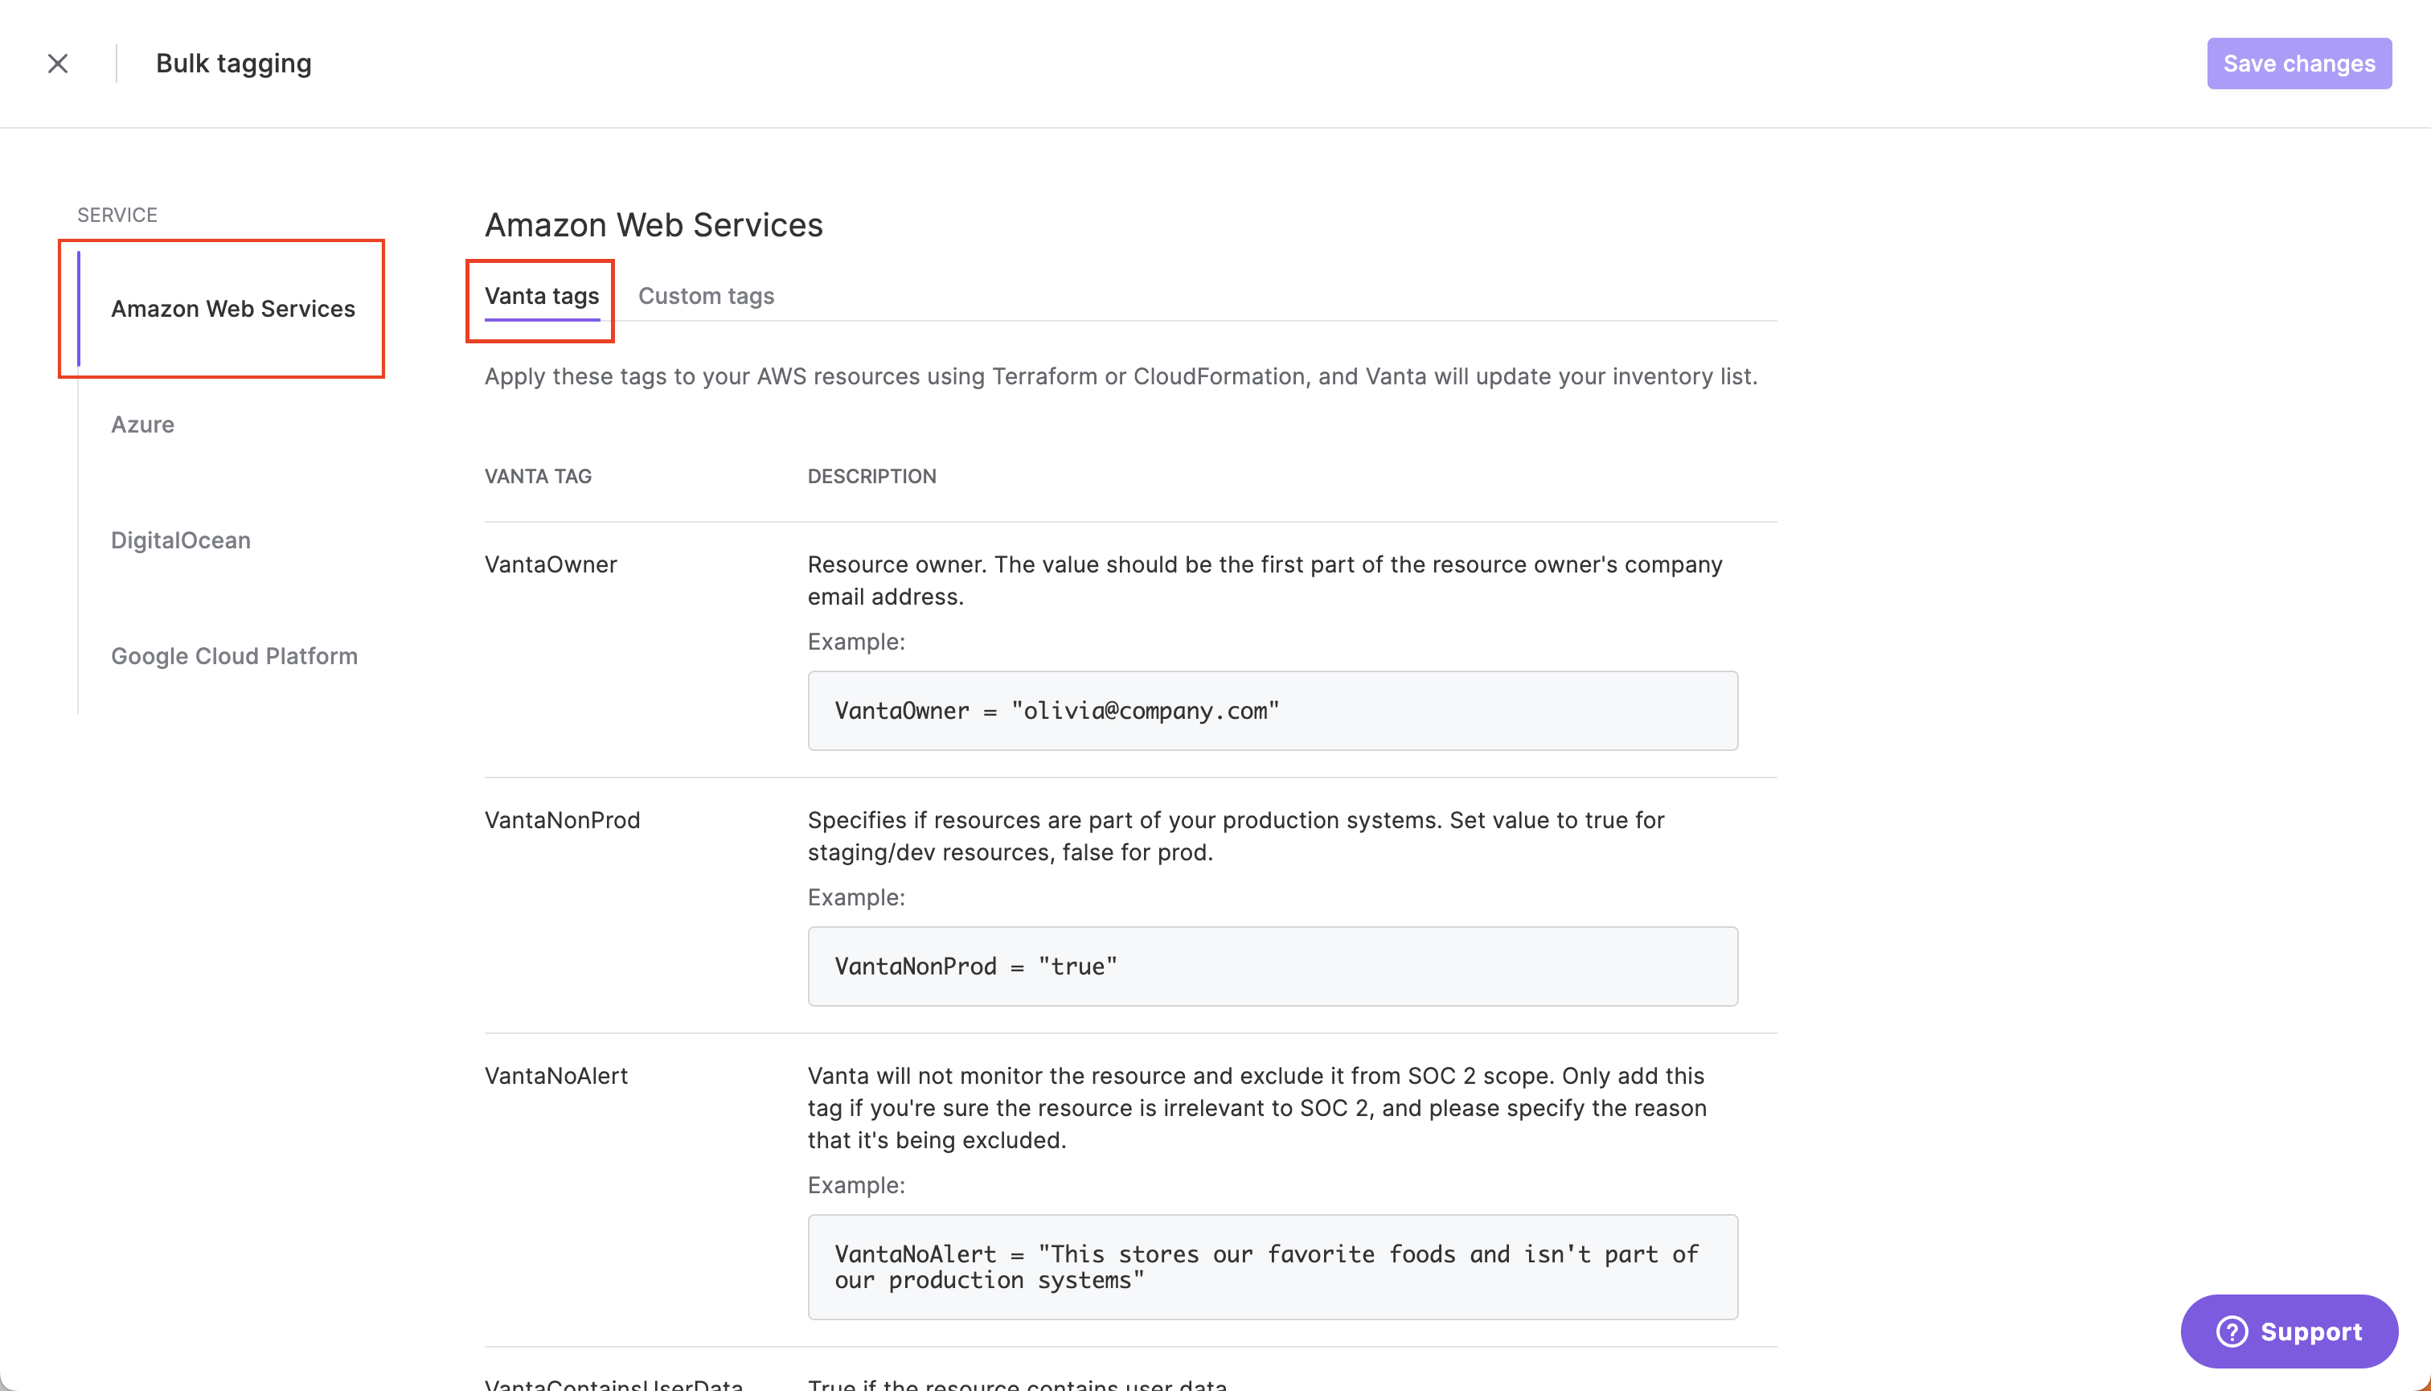Click the 'Specifies if resources are part' description
2431x1391 pixels.
click(x=1236, y=836)
